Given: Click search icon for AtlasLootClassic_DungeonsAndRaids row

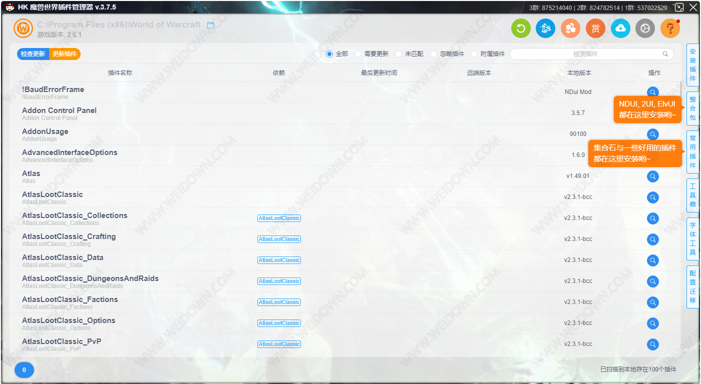Looking at the screenshot, I should coord(653,281).
